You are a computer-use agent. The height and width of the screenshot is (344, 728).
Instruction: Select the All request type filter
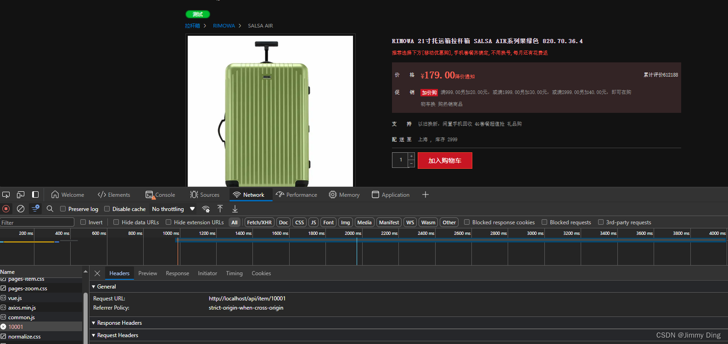(x=235, y=222)
